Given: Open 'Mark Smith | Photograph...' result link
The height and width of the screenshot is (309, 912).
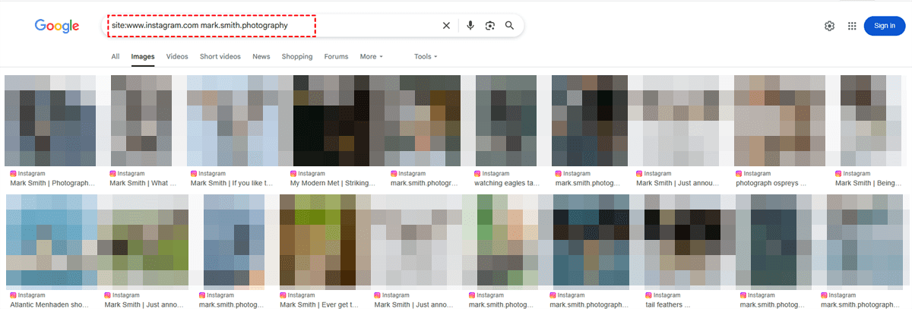Looking at the screenshot, I should 52,183.
